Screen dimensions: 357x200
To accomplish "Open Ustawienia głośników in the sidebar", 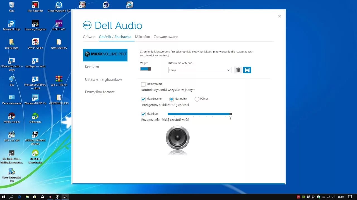I will click(103, 79).
